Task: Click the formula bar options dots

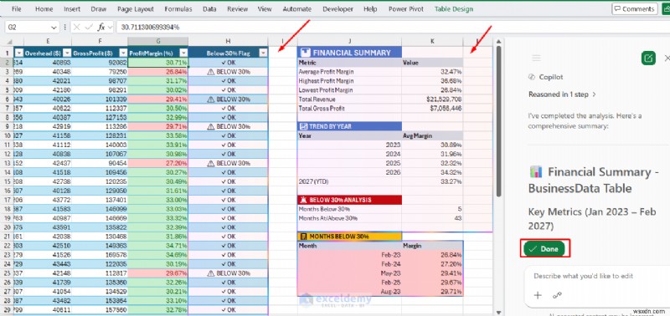Action: pos(65,27)
